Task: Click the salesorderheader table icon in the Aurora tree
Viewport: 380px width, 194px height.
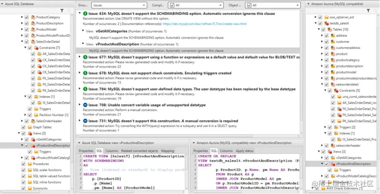Action: (x=333, y=145)
